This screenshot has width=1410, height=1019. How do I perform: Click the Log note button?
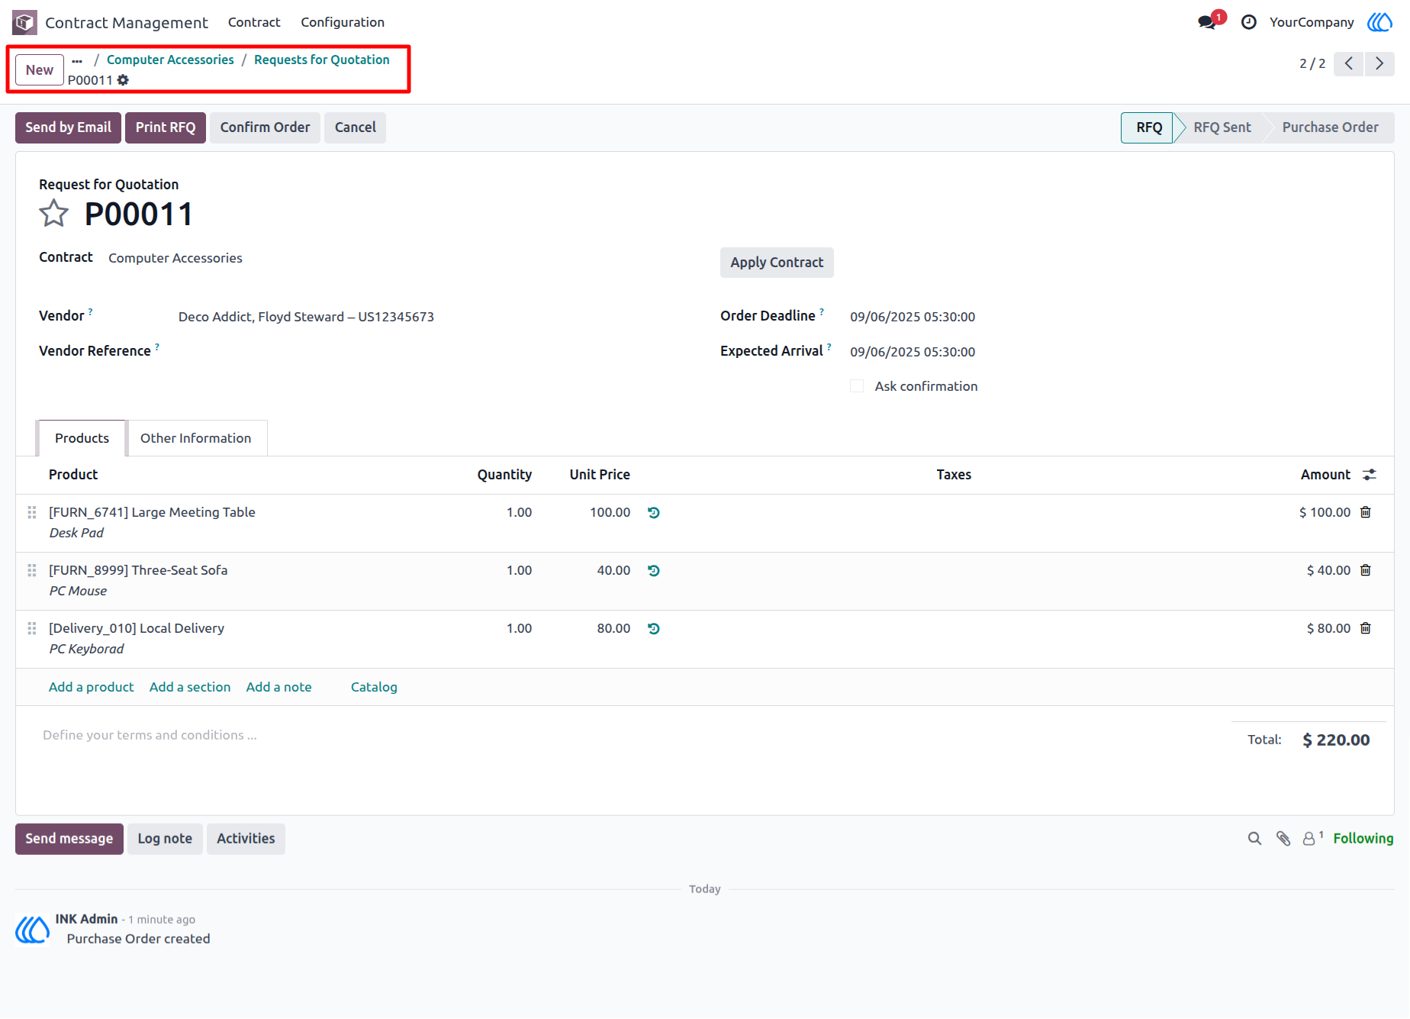pyautogui.click(x=165, y=839)
